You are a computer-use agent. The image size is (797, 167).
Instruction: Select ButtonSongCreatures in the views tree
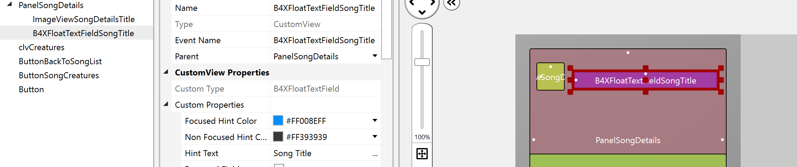(59, 75)
